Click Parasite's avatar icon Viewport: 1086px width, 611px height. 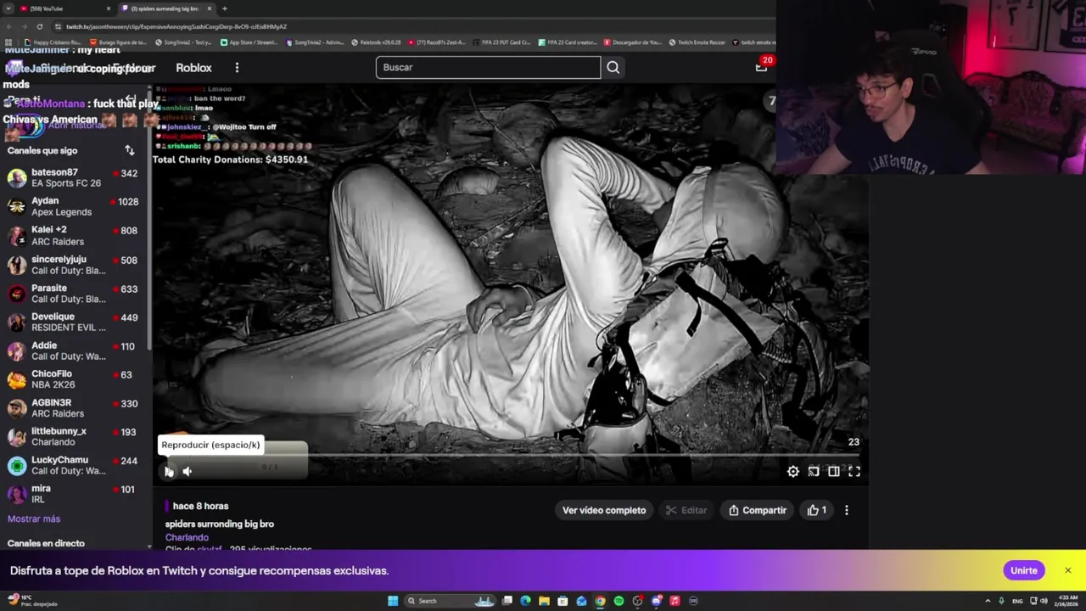pos(17,294)
